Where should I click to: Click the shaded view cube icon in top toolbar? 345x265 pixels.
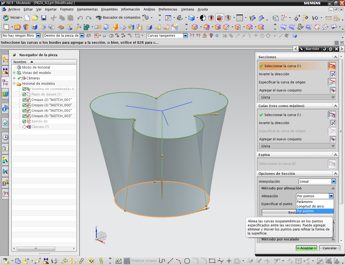[191, 18]
